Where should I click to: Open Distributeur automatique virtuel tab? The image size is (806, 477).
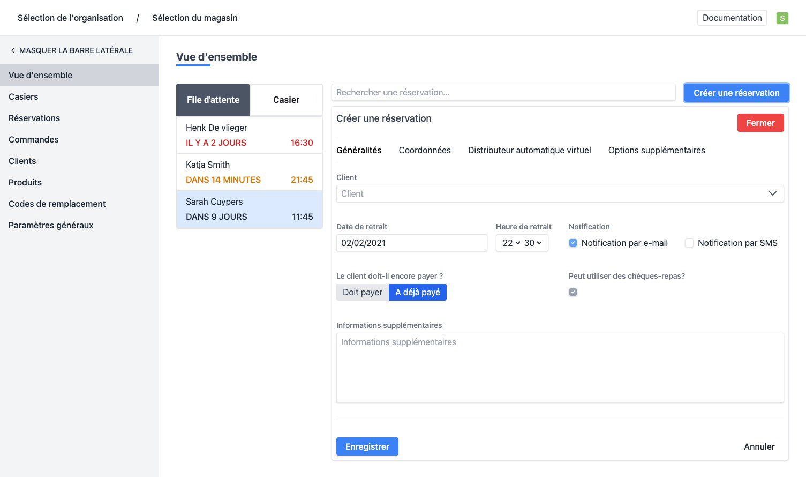click(529, 150)
